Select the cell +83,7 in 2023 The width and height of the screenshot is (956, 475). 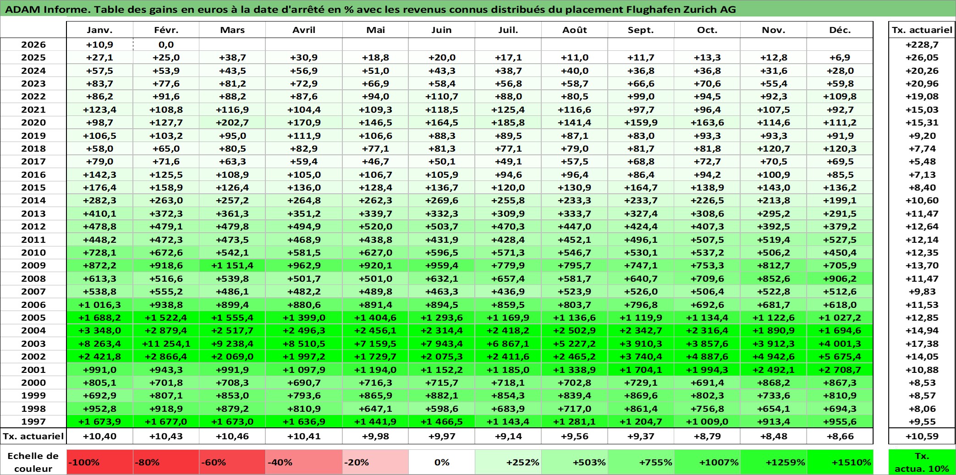99,83
